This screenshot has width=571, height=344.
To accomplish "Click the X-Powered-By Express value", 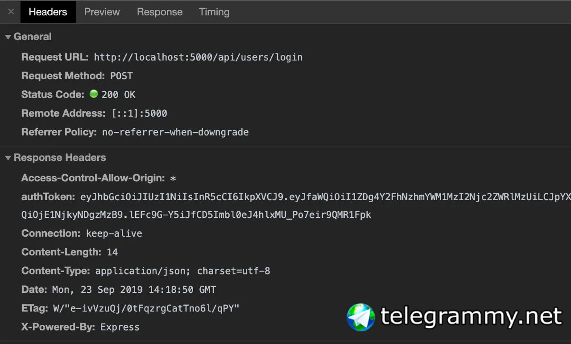I will [x=120, y=327].
